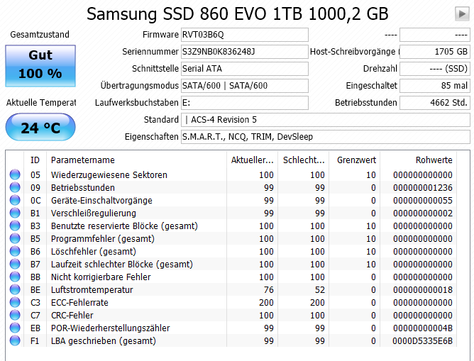
Task: Click the Eigenschaften field with S.M.A.R.T., NCQ
Action: 326,137
